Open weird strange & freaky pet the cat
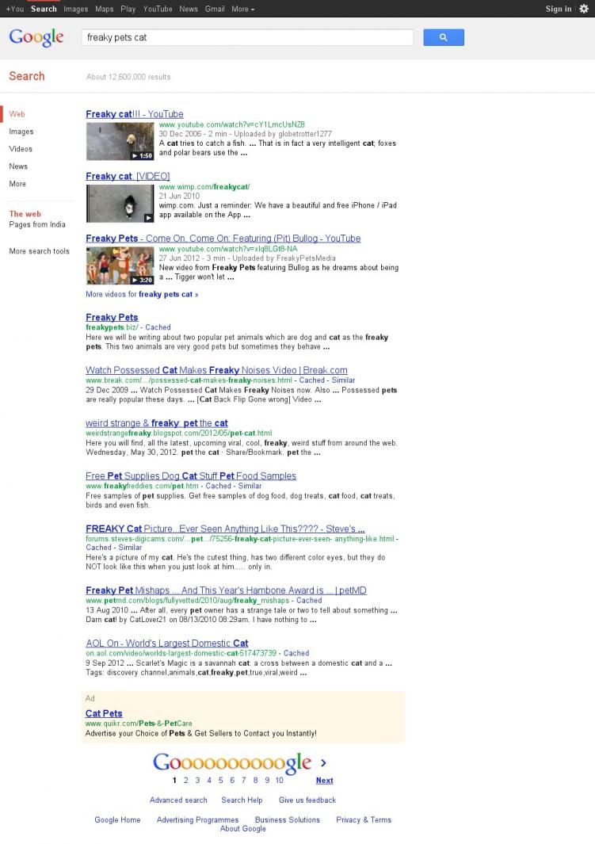The width and height of the screenshot is (595, 844). [157, 423]
